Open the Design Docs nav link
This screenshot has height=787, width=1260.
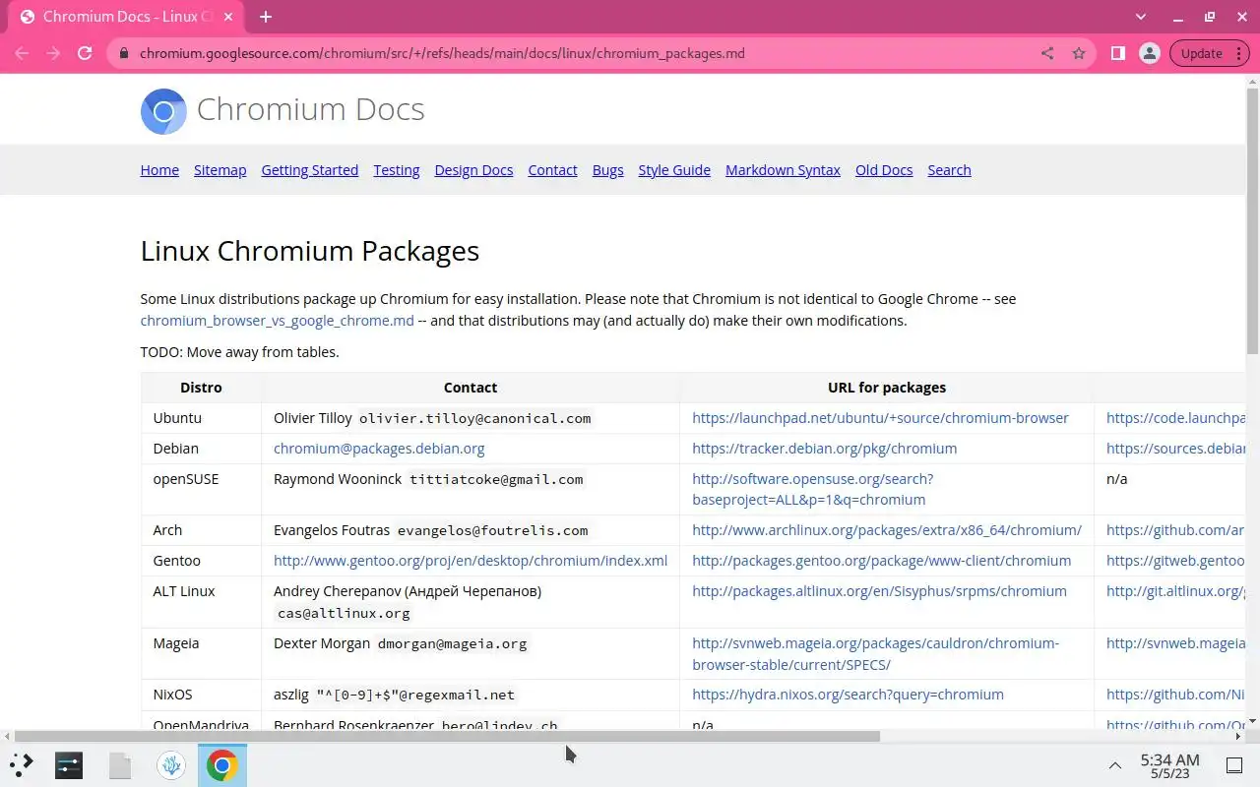[473, 170]
